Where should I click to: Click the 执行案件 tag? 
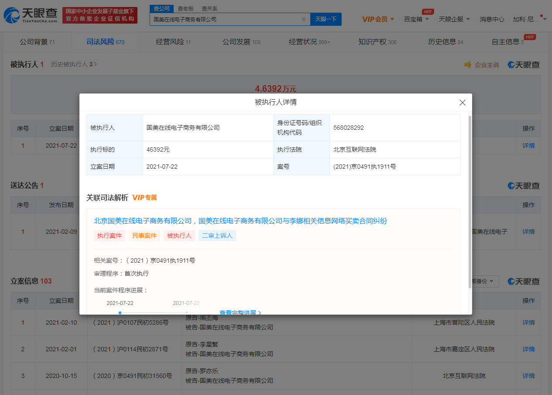pyautogui.click(x=110, y=236)
